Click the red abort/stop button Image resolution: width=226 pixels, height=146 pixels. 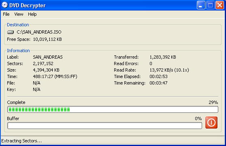(x=211, y=123)
